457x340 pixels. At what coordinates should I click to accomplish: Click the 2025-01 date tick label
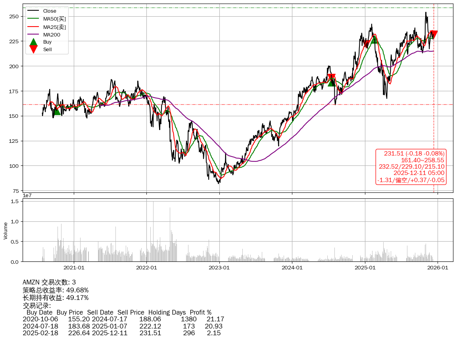365,268
